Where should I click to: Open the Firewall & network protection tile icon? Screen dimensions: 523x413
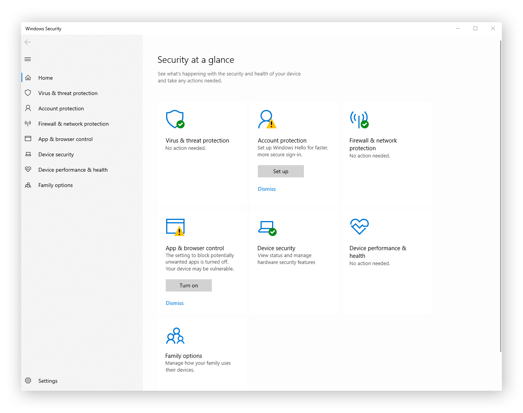[359, 120]
